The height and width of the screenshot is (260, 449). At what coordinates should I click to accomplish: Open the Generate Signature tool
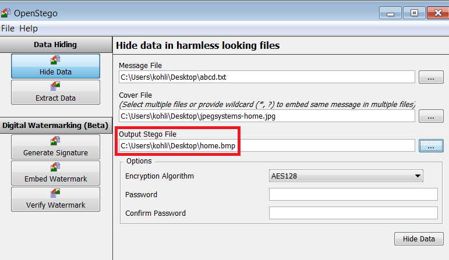55,147
